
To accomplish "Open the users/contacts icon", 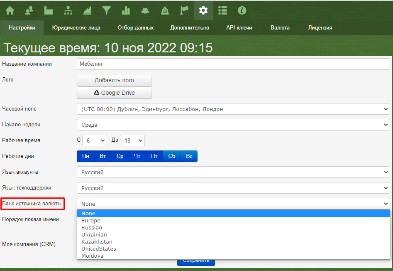I will click(x=29, y=10).
